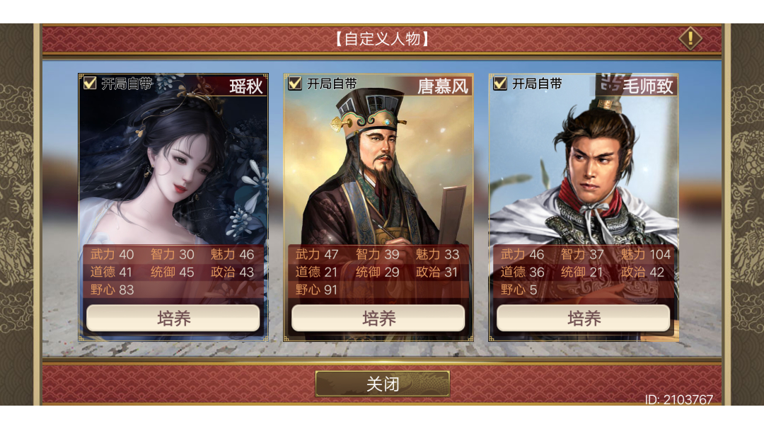Viewport: 764px width, 429px height.
Task: Click 野心 91 stat of 唐慕风
Action: [317, 290]
